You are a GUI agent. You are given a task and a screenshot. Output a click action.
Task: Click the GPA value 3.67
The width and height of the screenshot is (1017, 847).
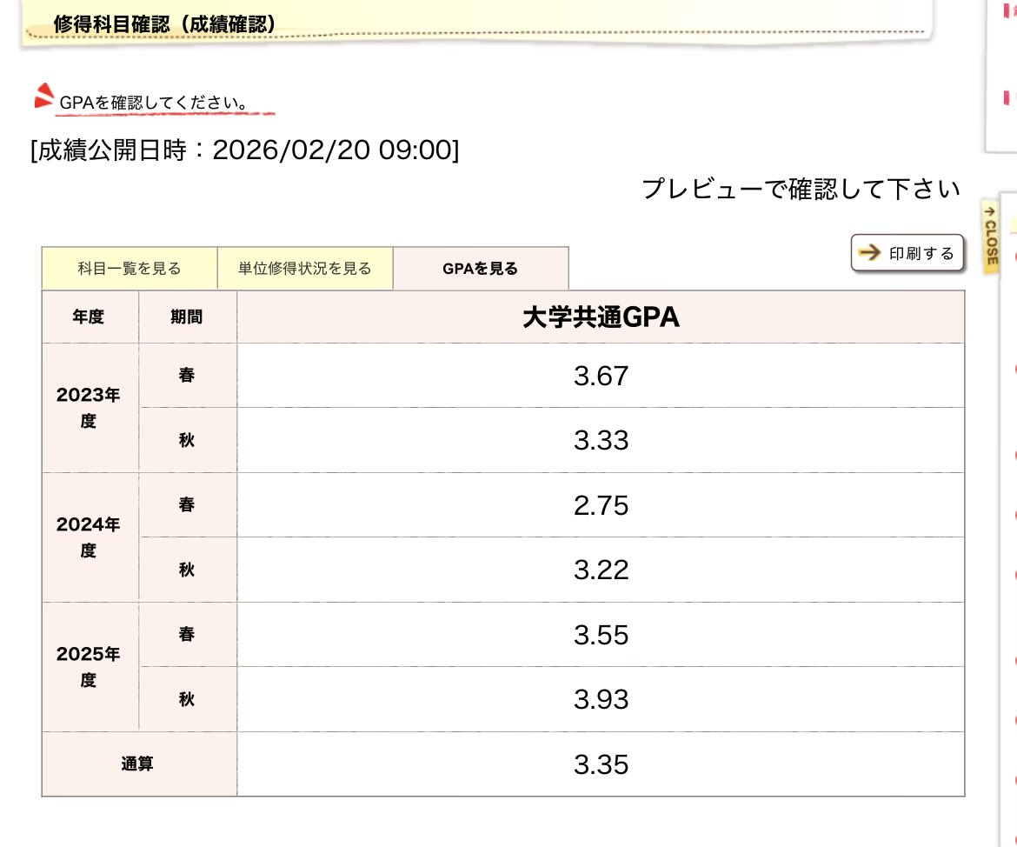601,376
